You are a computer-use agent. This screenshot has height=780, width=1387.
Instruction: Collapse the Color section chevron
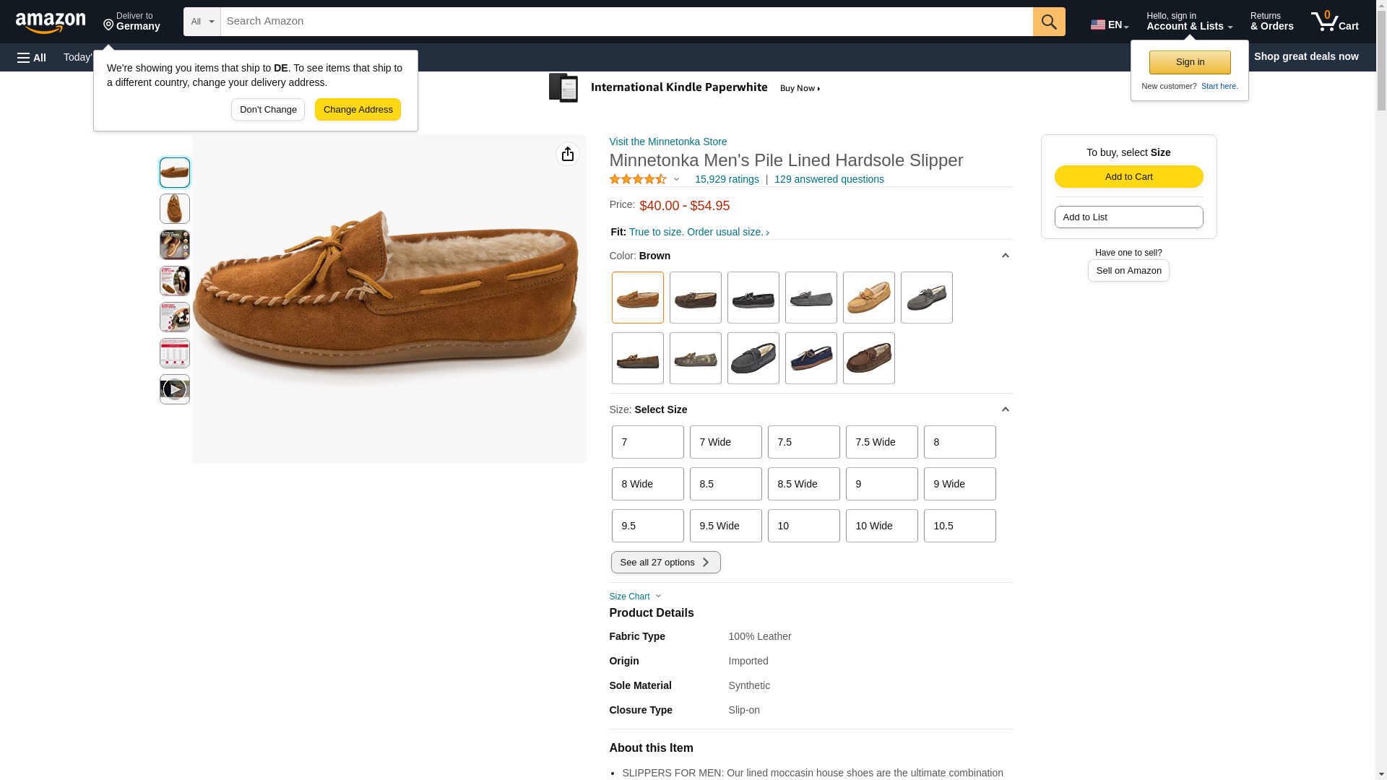(1004, 256)
